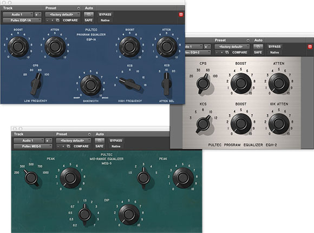Open the Pultec MEQ-5 plugin selector dropdown
Viewport: 314px width, 233px height.
tap(33, 146)
